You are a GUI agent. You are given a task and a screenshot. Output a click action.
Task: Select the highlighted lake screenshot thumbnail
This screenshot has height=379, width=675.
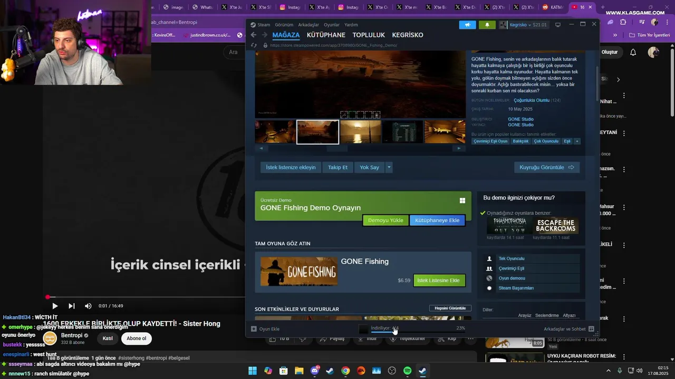point(317,132)
